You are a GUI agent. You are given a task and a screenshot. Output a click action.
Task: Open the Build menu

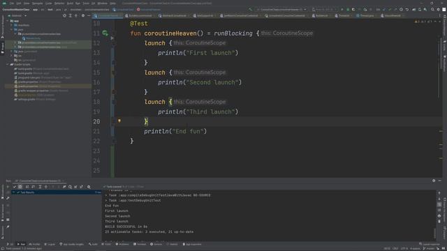pos(70,3)
